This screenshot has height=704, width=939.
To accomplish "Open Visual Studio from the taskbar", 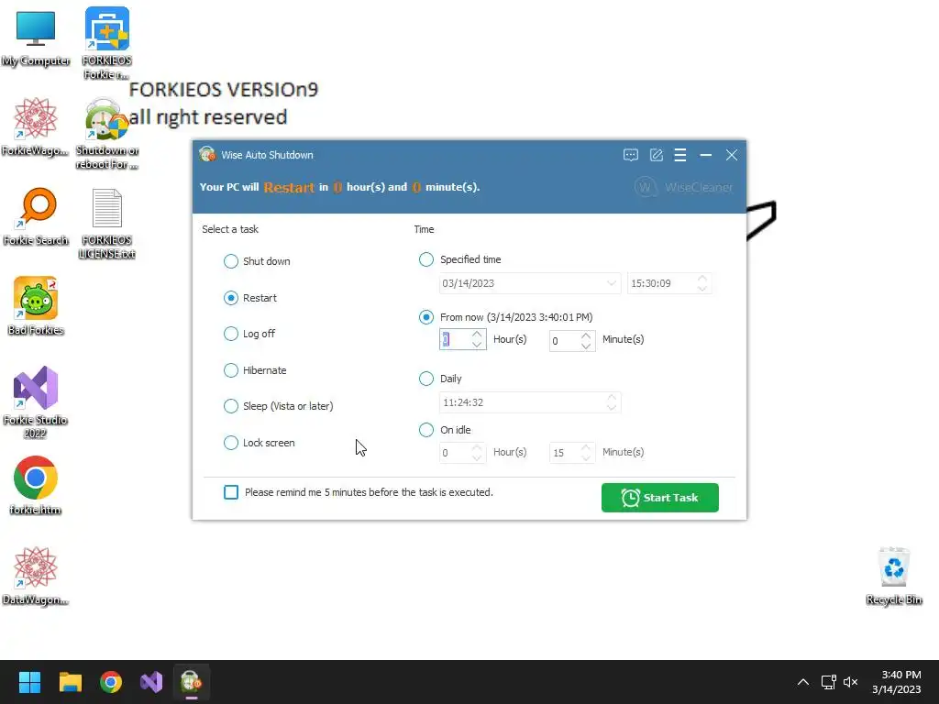I will 151,682.
